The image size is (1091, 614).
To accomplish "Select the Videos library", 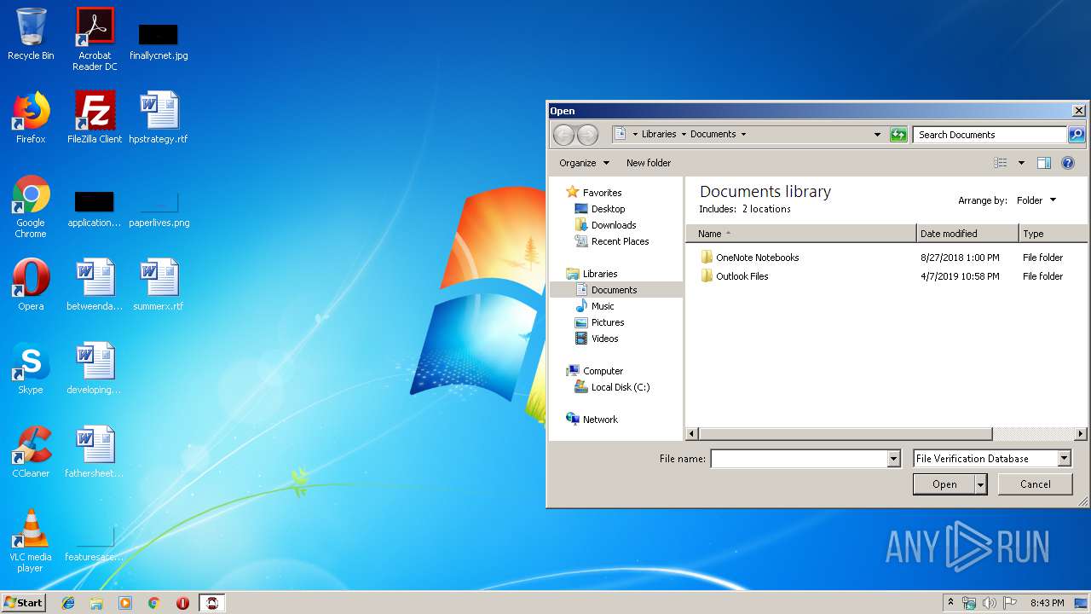I will (x=604, y=339).
